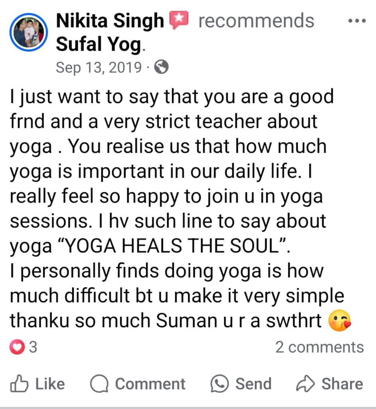Click the speech bubble Comment icon
Screen dimensions: 376x409
click(x=99, y=384)
